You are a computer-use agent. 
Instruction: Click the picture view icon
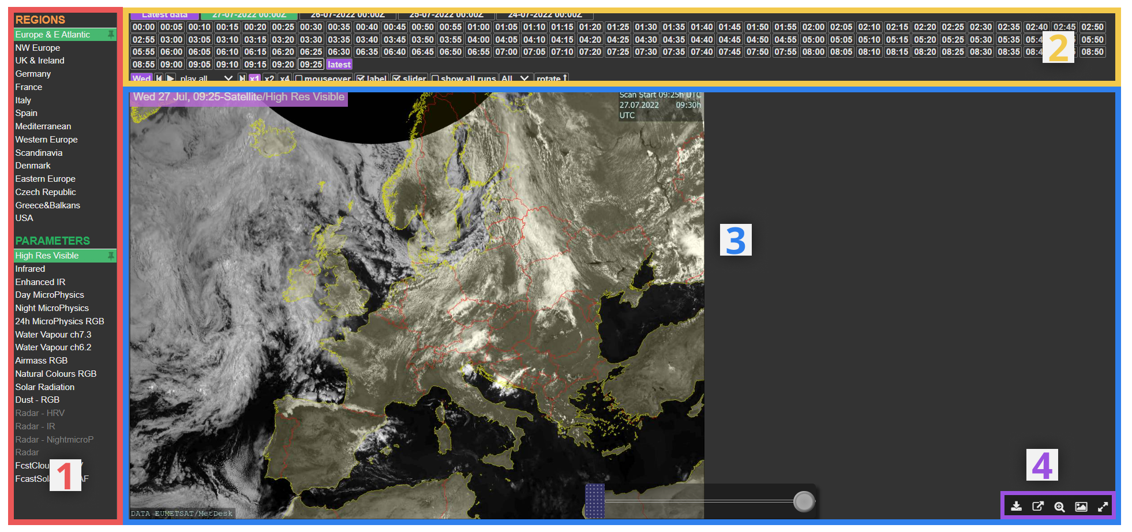(1081, 506)
